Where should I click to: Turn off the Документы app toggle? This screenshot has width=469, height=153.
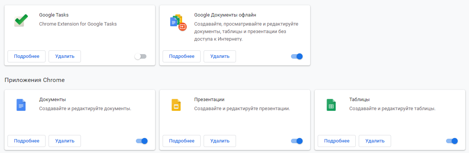point(142,141)
